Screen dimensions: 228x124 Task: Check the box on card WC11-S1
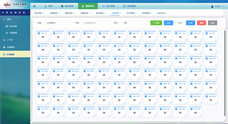[38, 34]
